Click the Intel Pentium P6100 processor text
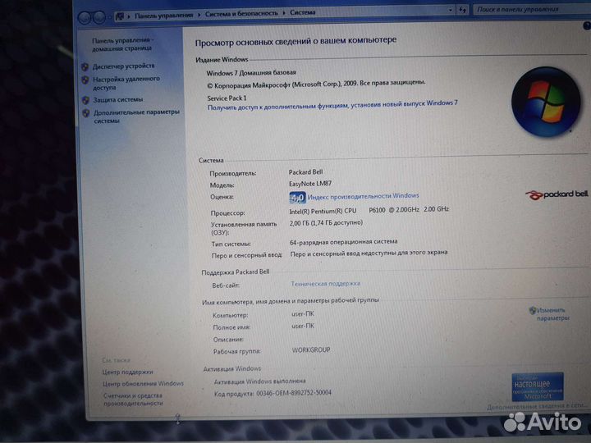This screenshot has width=591, height=443. click(x=369, y=210)
